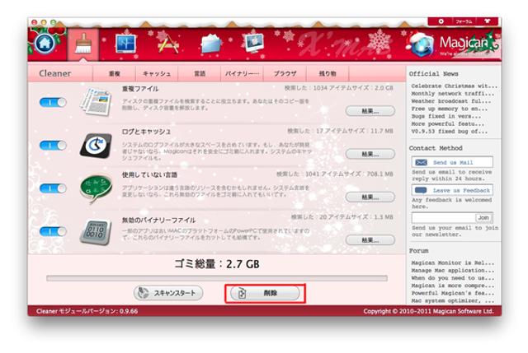Click the 削除 delete button

tap(265, 293)
